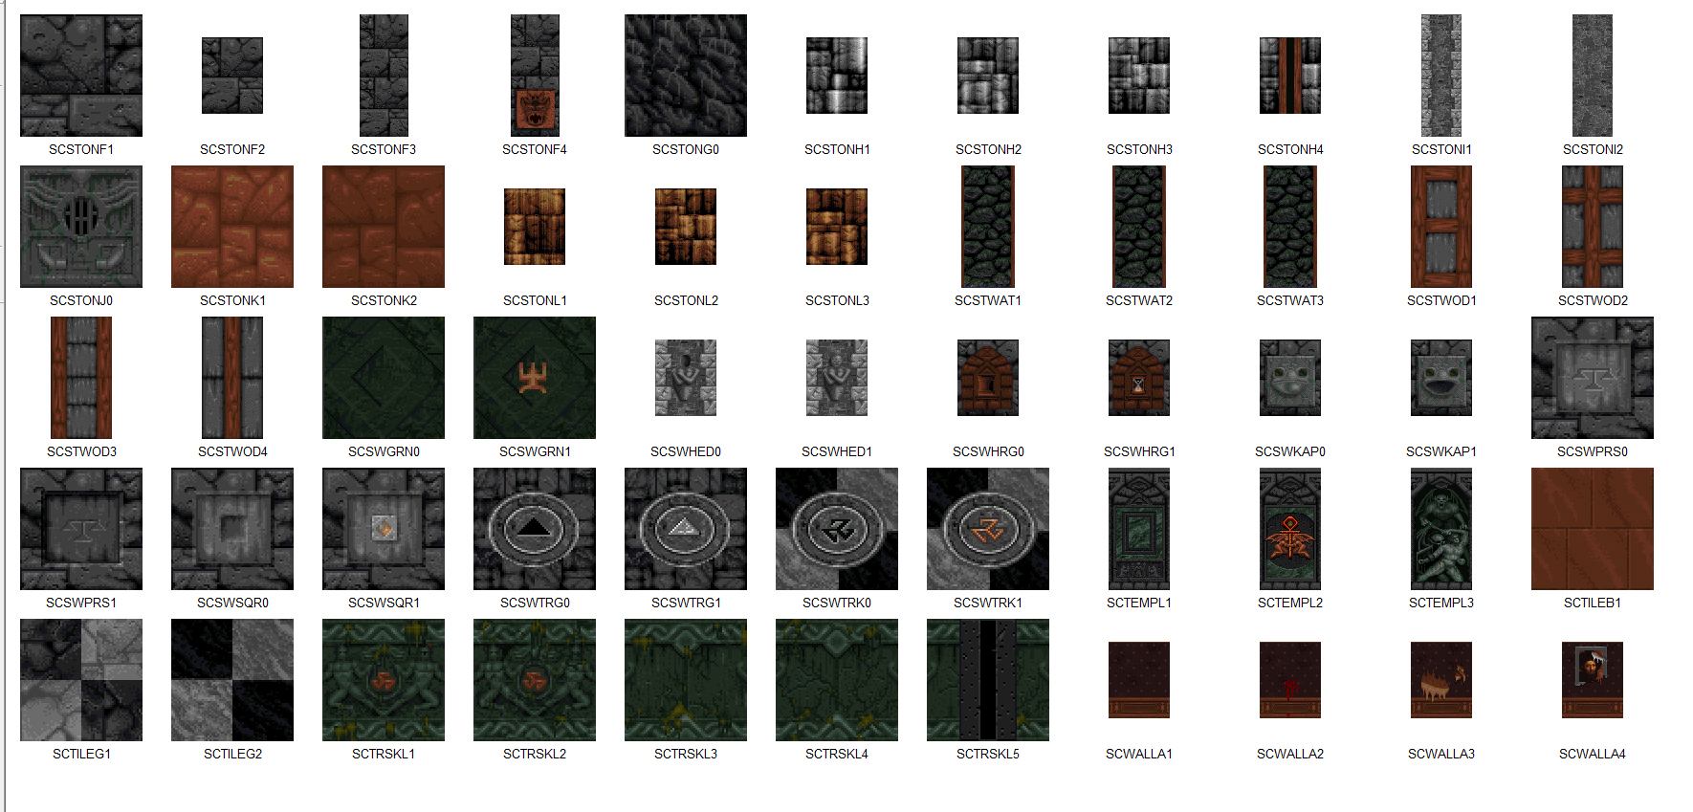Select the SCTRSKL3 green wall texture
Image resolution: width=1693 pixels, height=812 pixels.
pyautogui.click(x=686, y=680)
